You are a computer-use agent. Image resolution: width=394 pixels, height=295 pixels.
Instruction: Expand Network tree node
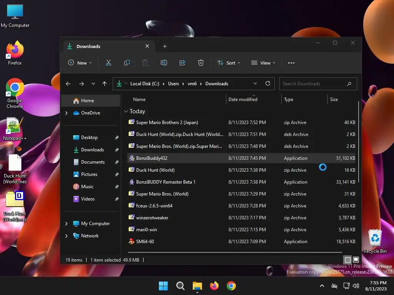[66, 236]
